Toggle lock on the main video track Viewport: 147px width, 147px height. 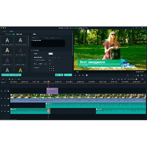pyautogui.click(x=8, y=98)
